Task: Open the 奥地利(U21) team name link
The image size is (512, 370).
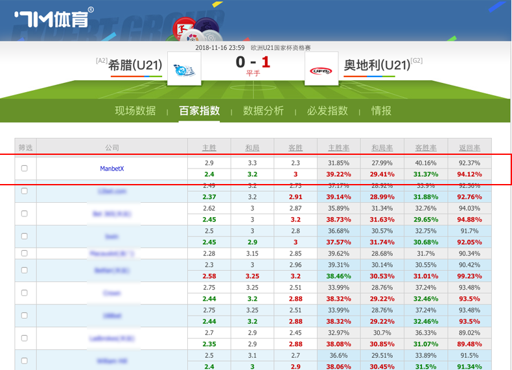Action: point(377,65)
